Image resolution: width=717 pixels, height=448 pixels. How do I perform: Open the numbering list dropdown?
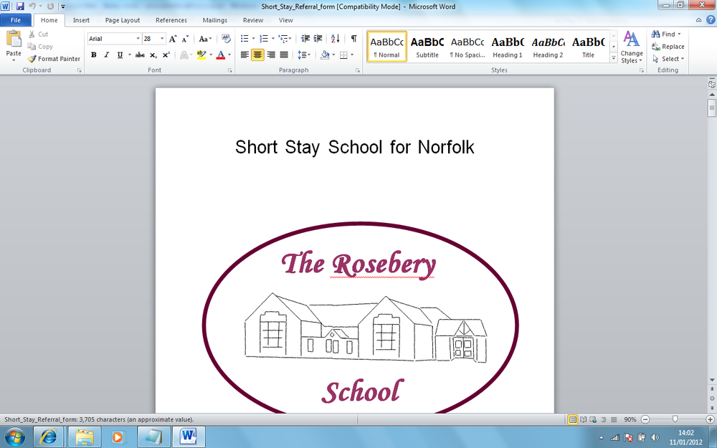(x=273, y=39)
